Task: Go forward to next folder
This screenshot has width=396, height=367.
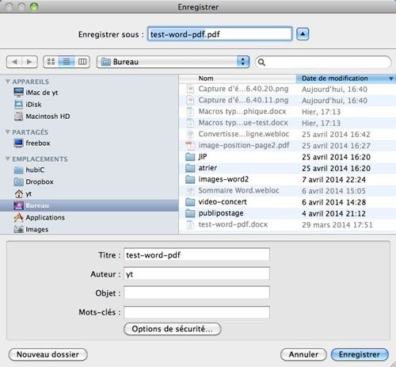Action: [x=29, y=62]
